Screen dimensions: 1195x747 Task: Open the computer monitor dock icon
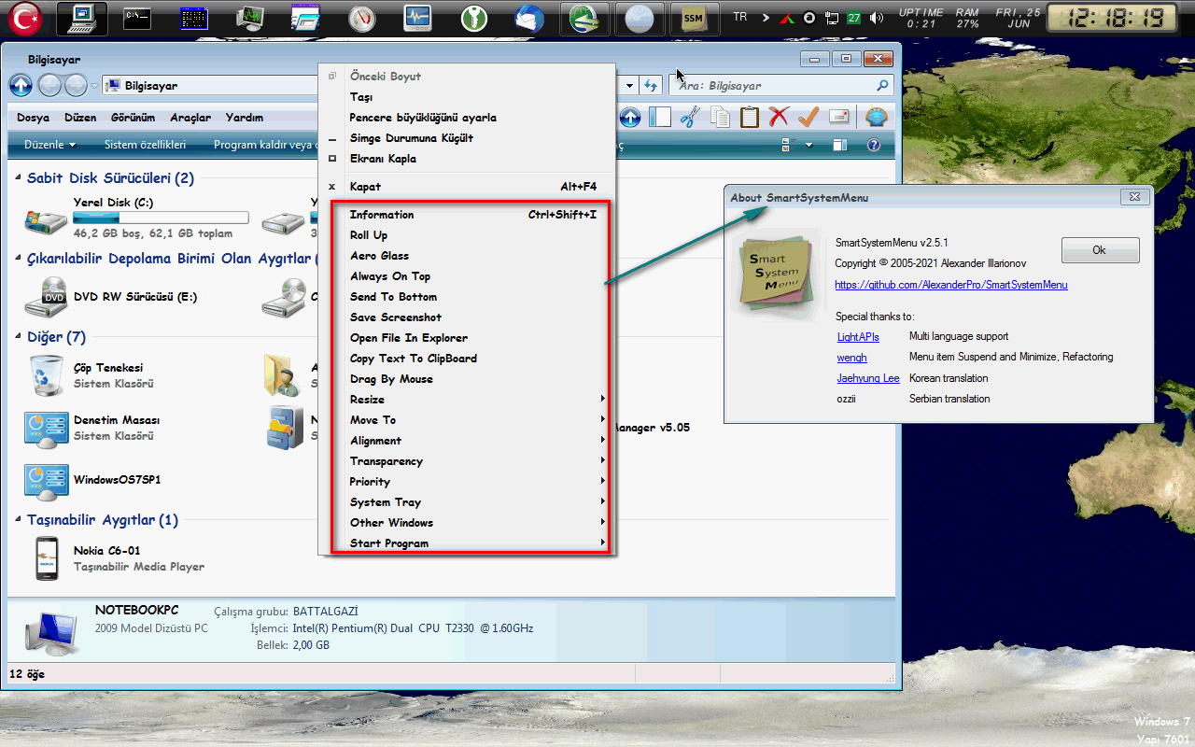pyautogui.click(x=81, y=18)
